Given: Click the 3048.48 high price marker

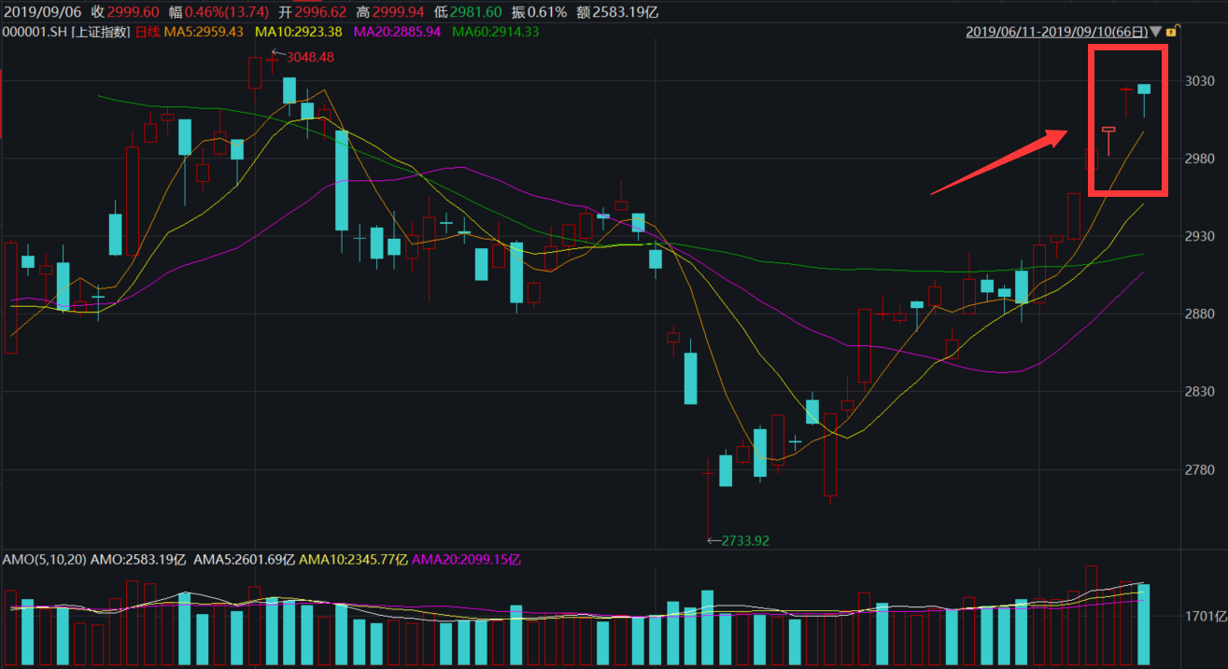Looking at the screenshot, I should [309, 57].
